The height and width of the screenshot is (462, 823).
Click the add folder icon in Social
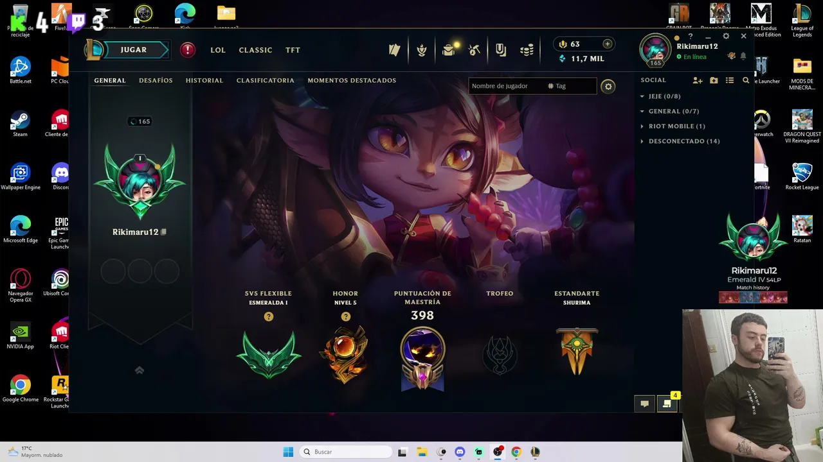(x=714, y=80)
